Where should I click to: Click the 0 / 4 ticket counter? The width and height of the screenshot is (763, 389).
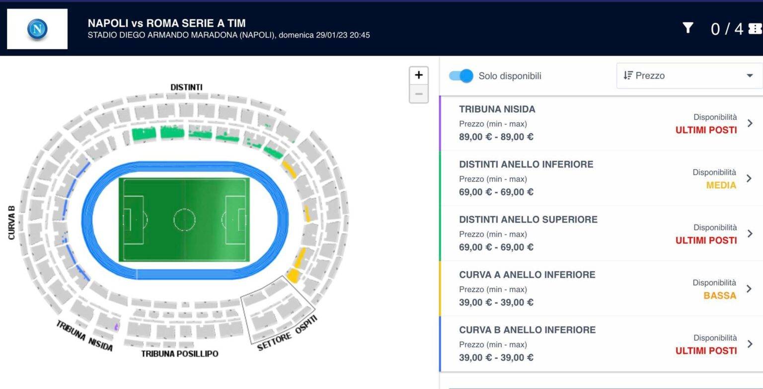(727, 29)
